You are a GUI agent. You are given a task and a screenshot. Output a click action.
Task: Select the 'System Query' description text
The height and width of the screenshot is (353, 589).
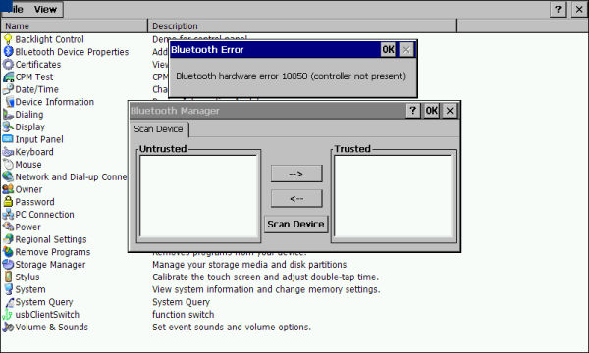pyautogui.click(x=181, y=302)
